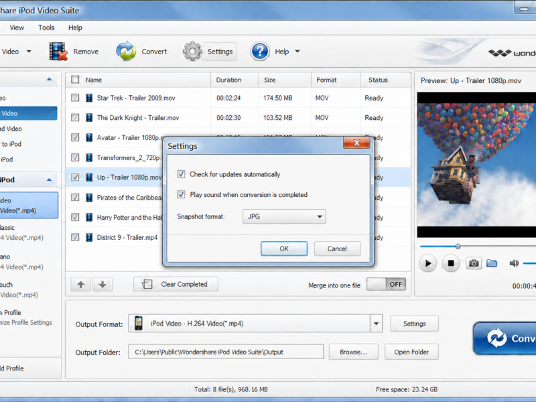Sort list by Status column header
This screenshot has width=536, height=402.
click(x=386, y=80)
